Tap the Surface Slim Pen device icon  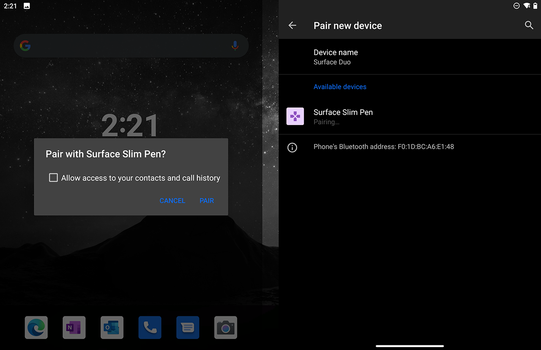[295, 116]
